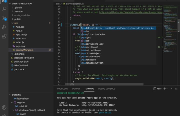Image resolution: width=180 pixels, height=116 pixels.
Task: Open App.css file
Action: [31, 27]
